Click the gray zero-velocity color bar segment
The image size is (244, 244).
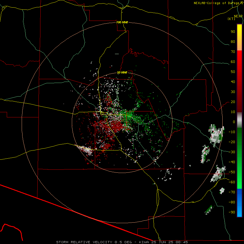pos(239,120)
